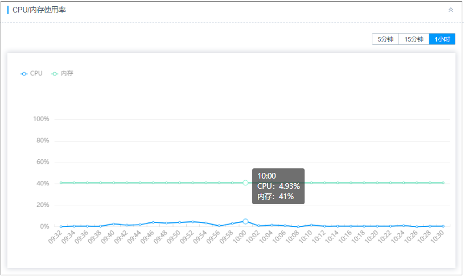Image resolution: width=464 pixels, height=277 pixels.
Task: Click the 内存 data point at 10:30
Action: 443,183
